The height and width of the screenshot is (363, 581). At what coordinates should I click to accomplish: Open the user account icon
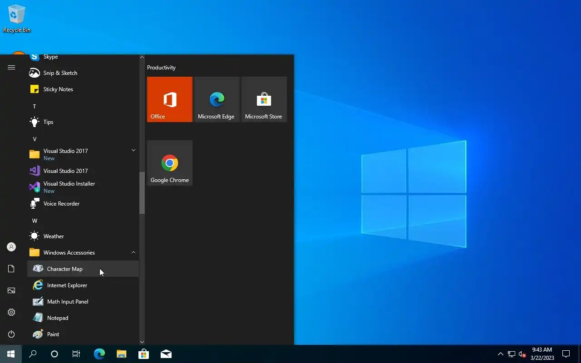[11, 247]
